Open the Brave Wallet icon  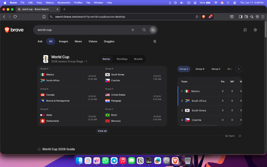[x=246, y=17]
